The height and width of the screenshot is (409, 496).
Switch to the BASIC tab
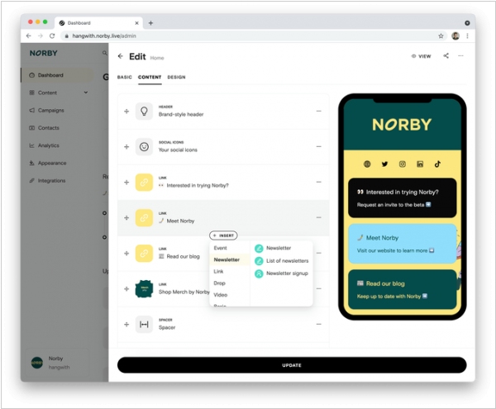(125, 77)
